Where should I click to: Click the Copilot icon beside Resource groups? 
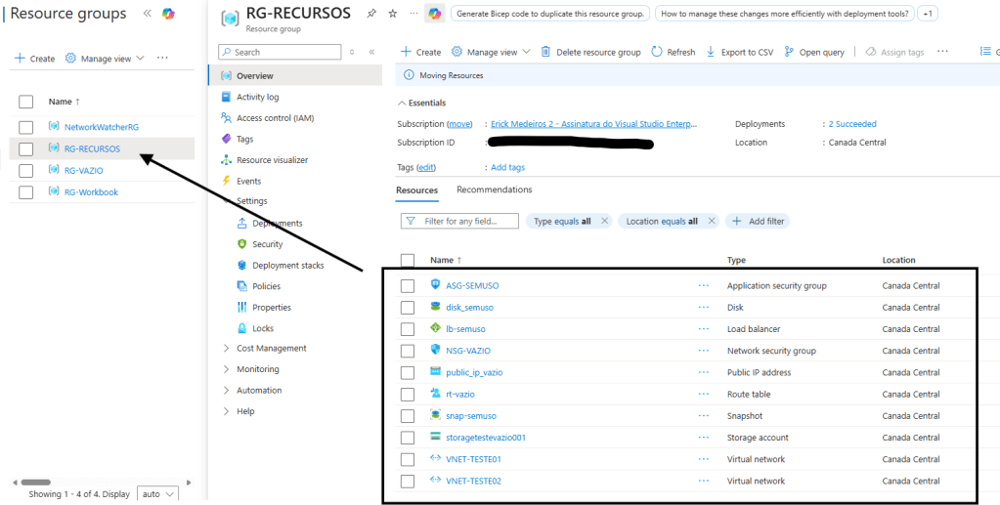coord(168,14)
